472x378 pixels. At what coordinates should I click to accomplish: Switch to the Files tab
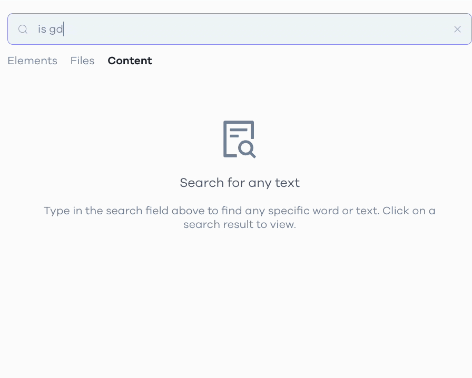tap(83, 61)
